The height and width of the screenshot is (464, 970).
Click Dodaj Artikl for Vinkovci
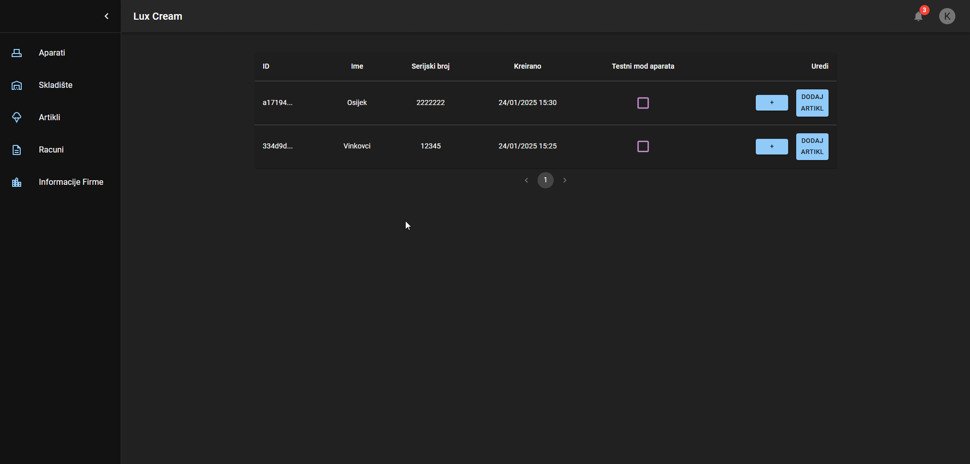[812, 146]
